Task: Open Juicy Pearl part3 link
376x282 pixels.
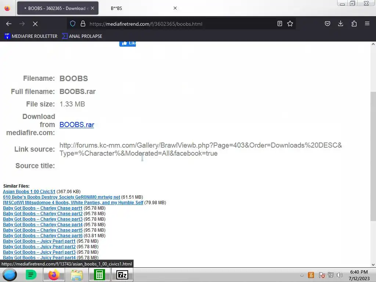Action: coord(39,252)
